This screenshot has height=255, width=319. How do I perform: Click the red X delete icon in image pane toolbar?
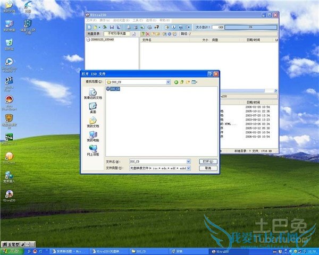pyautogui.click(x=148, y=34)
